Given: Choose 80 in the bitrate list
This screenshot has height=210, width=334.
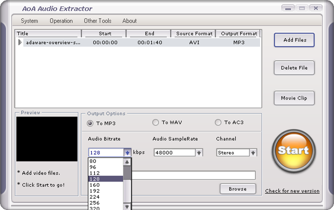Looking at the screenshot, I should click(106, 161).
